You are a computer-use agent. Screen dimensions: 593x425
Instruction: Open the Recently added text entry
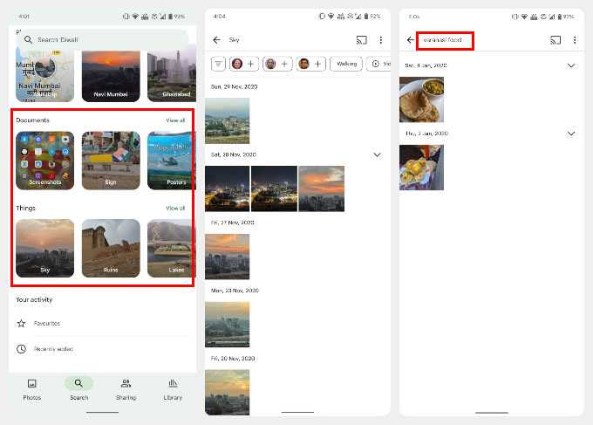tap(53, 349)
